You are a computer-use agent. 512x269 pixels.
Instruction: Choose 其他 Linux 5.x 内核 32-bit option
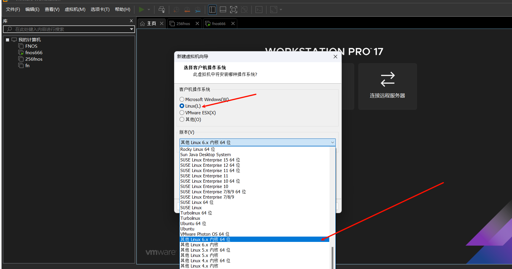point(254,255)
